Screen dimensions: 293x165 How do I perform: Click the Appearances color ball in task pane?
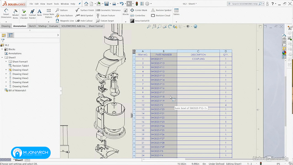(x=284, y=53)
